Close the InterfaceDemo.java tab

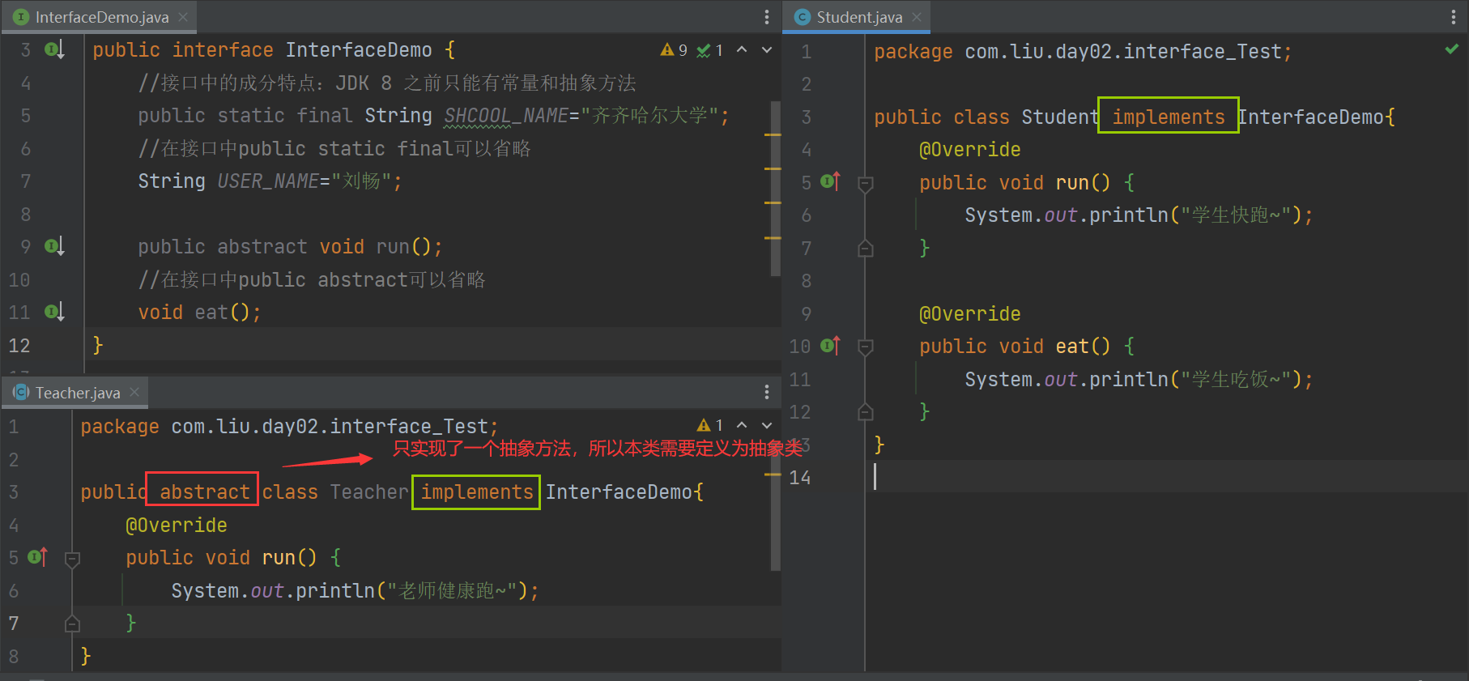183,17
